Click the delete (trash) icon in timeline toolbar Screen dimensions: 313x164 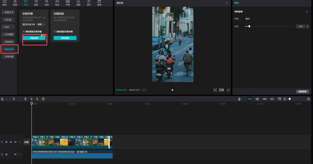(x=43, y=99)
